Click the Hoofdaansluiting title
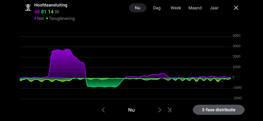 pyautogui.click(x=51, y=5)
